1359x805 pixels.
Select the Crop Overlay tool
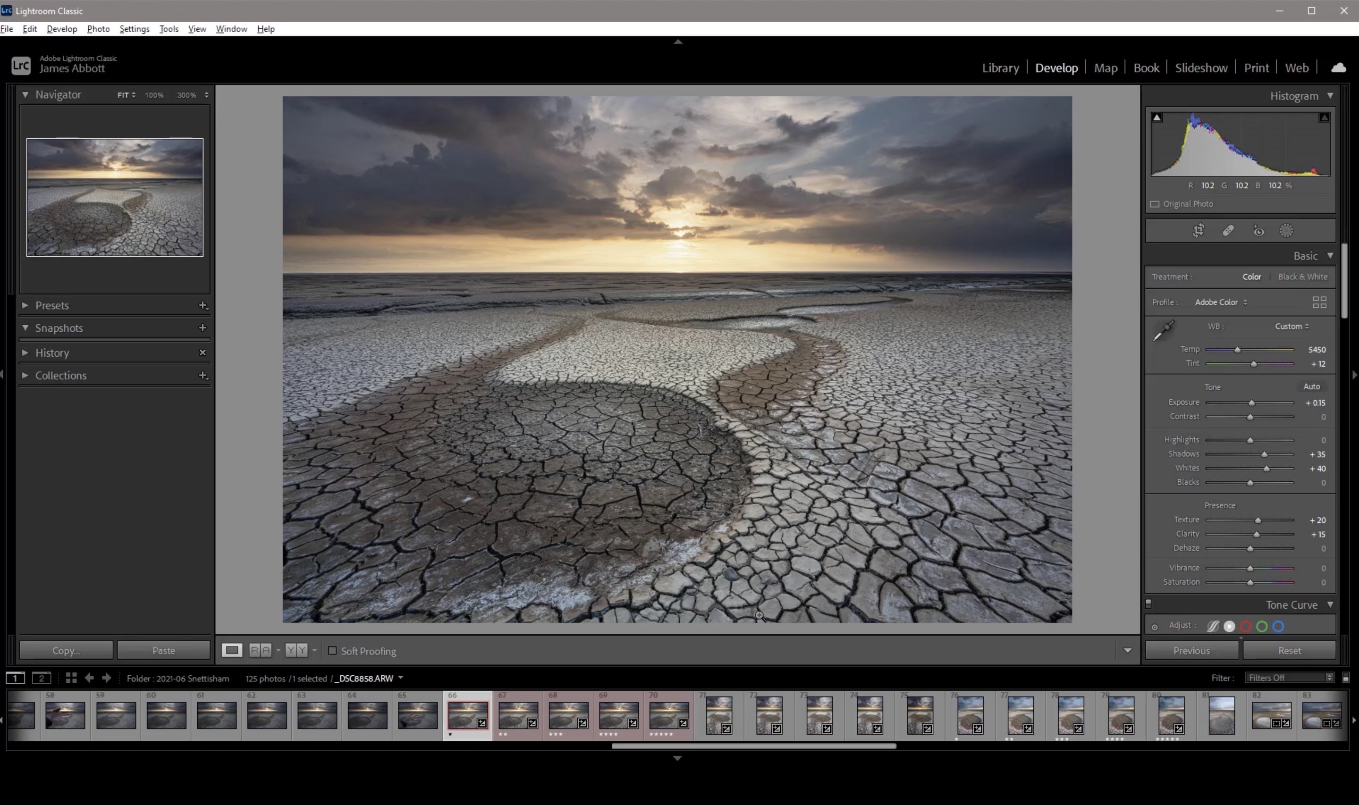click(1199, 230)
